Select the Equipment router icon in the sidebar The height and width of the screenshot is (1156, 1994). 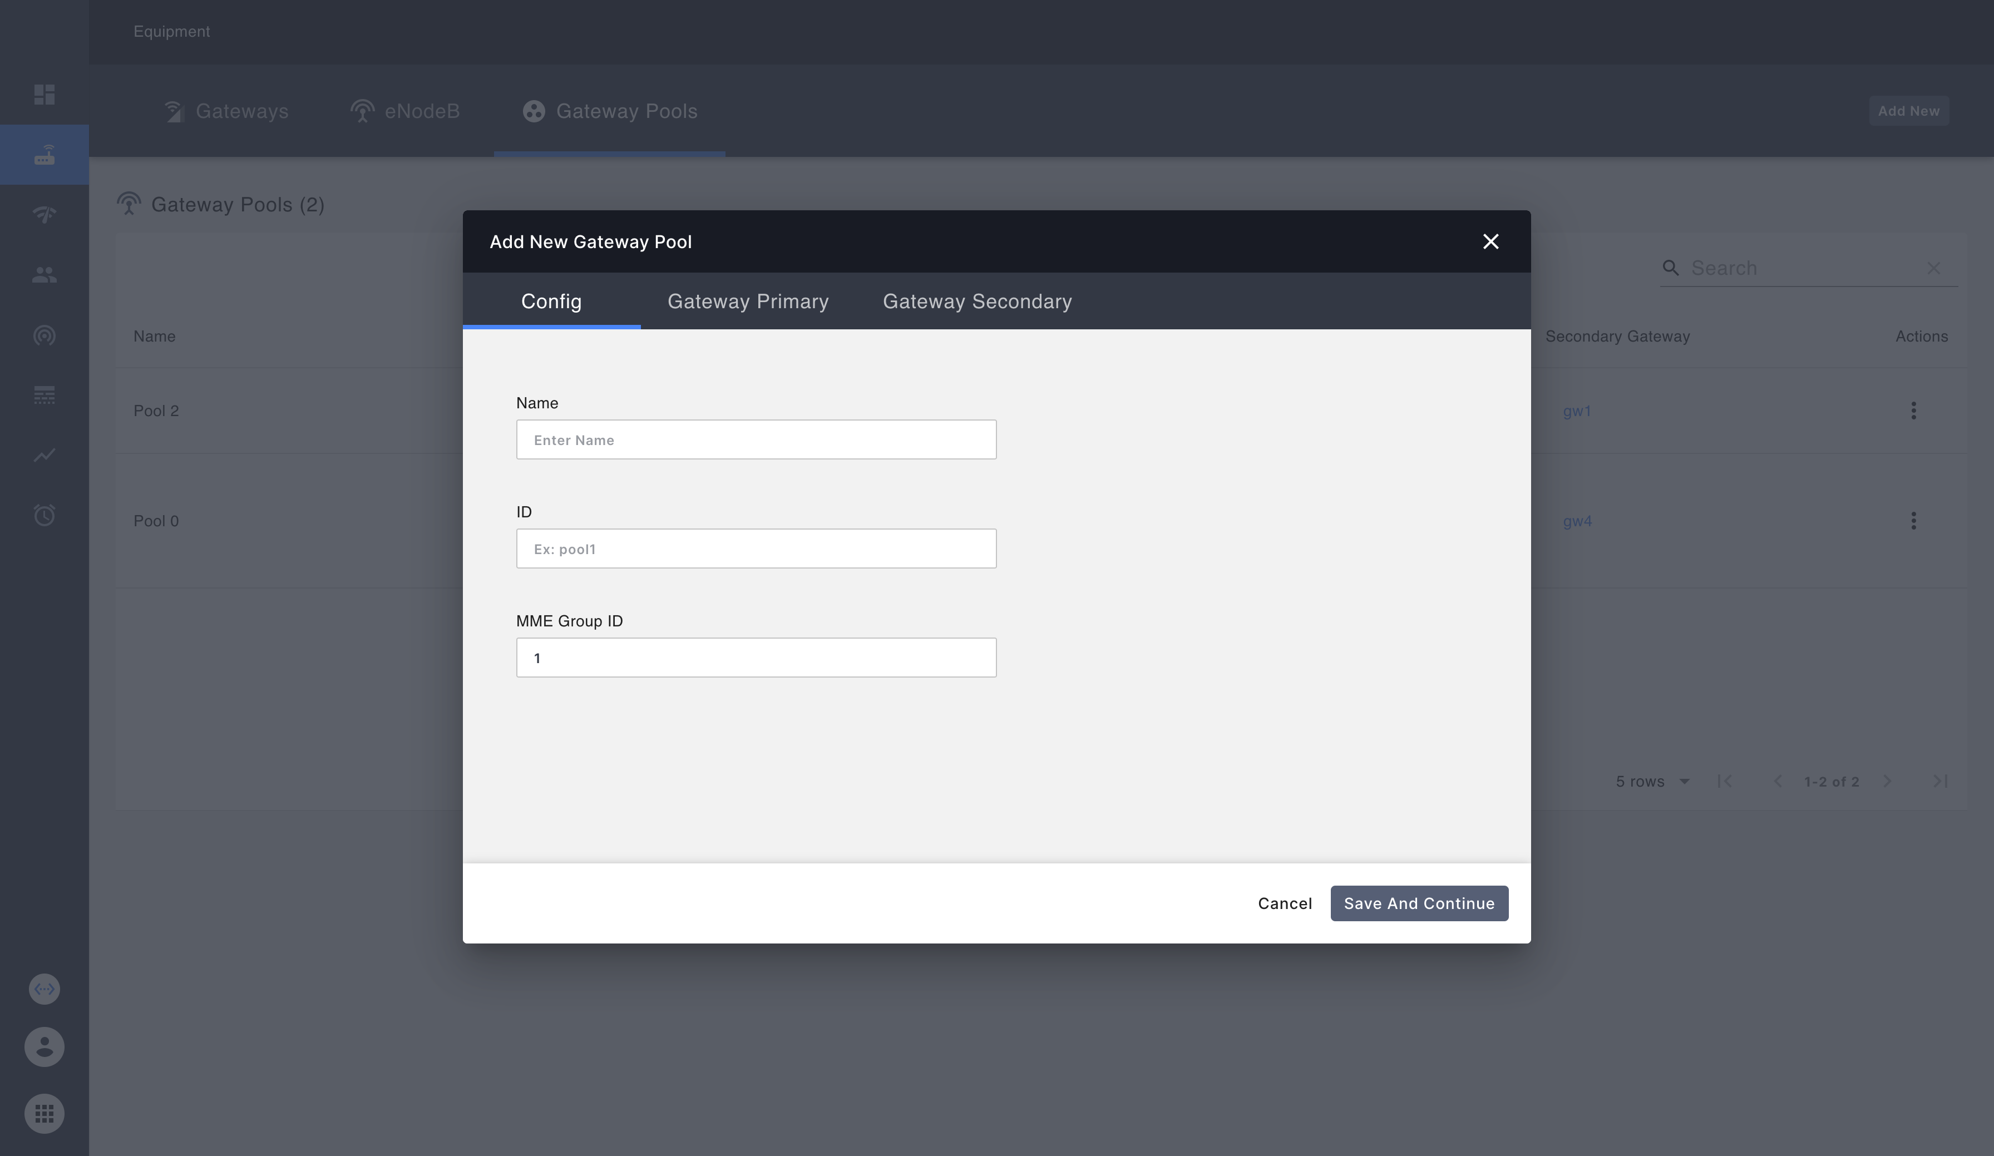(45, 154)
